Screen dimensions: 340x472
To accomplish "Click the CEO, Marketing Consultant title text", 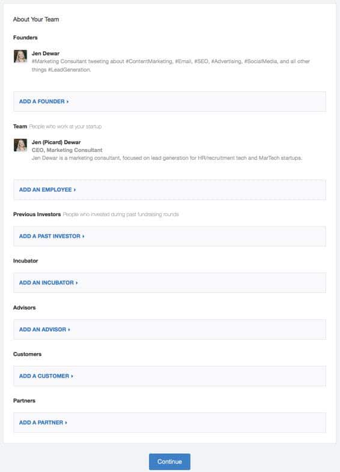I will (67, 150).
